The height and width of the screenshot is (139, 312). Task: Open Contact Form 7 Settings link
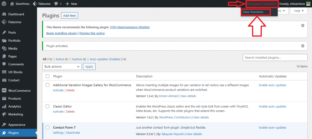point(58,133)
